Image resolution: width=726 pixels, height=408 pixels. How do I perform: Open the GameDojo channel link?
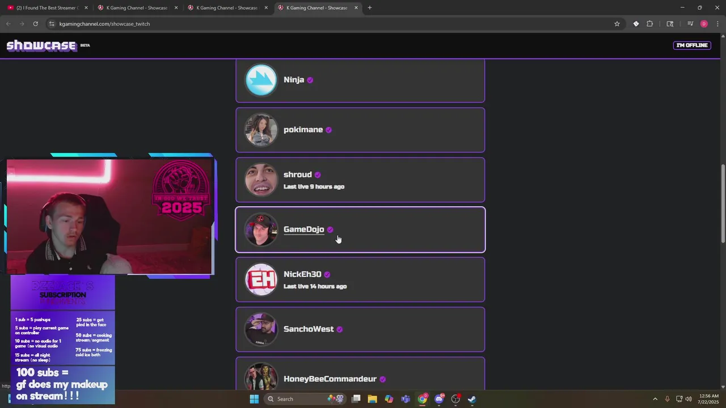click(x=304, y=229)
